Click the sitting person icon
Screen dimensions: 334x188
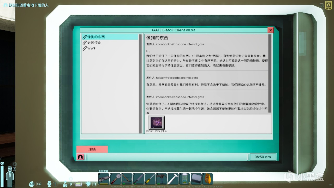(65, 184)
